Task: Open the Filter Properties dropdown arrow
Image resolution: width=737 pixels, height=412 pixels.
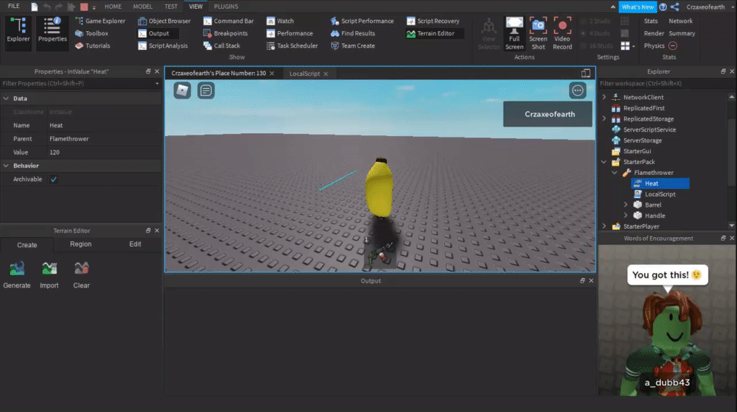Action: (x=157, y=84)
